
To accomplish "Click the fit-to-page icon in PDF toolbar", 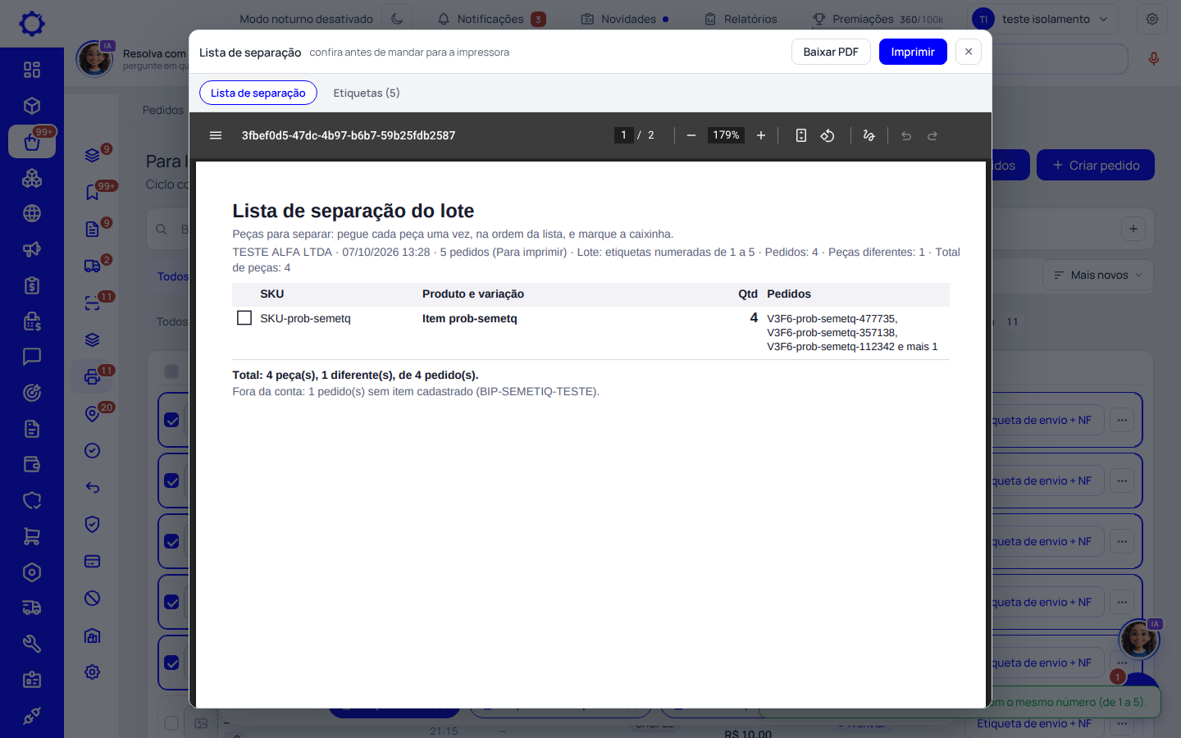I will click(x=801, y=135).
